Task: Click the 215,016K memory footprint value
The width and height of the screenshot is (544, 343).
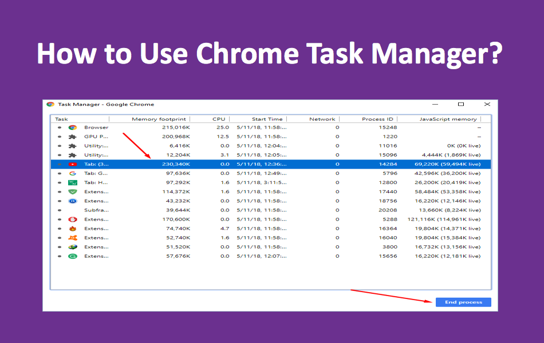Action: (176, 127)
